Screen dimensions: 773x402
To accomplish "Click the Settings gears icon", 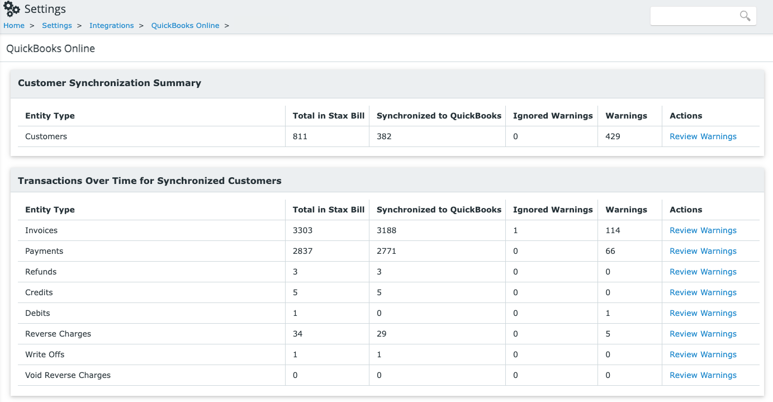I will 12,10.
